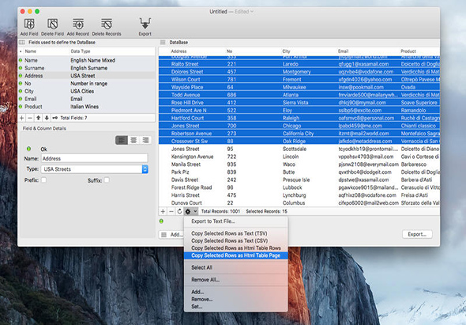This screenshot has width=466, height=325.
Task: Click the Wilson Court selected row
Action: click(299, 79)
